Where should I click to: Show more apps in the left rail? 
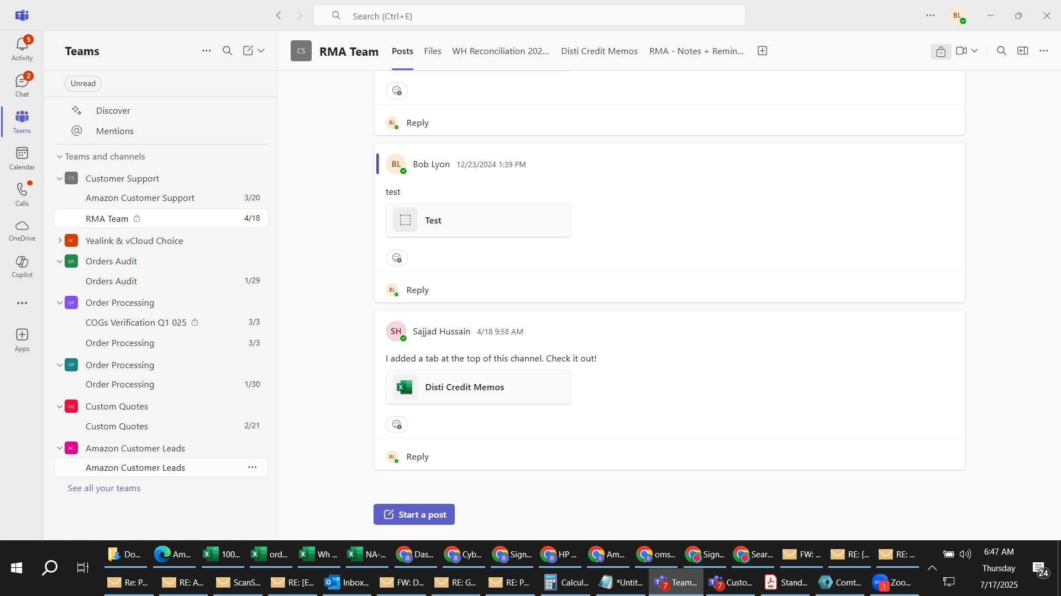pos(22,303)
